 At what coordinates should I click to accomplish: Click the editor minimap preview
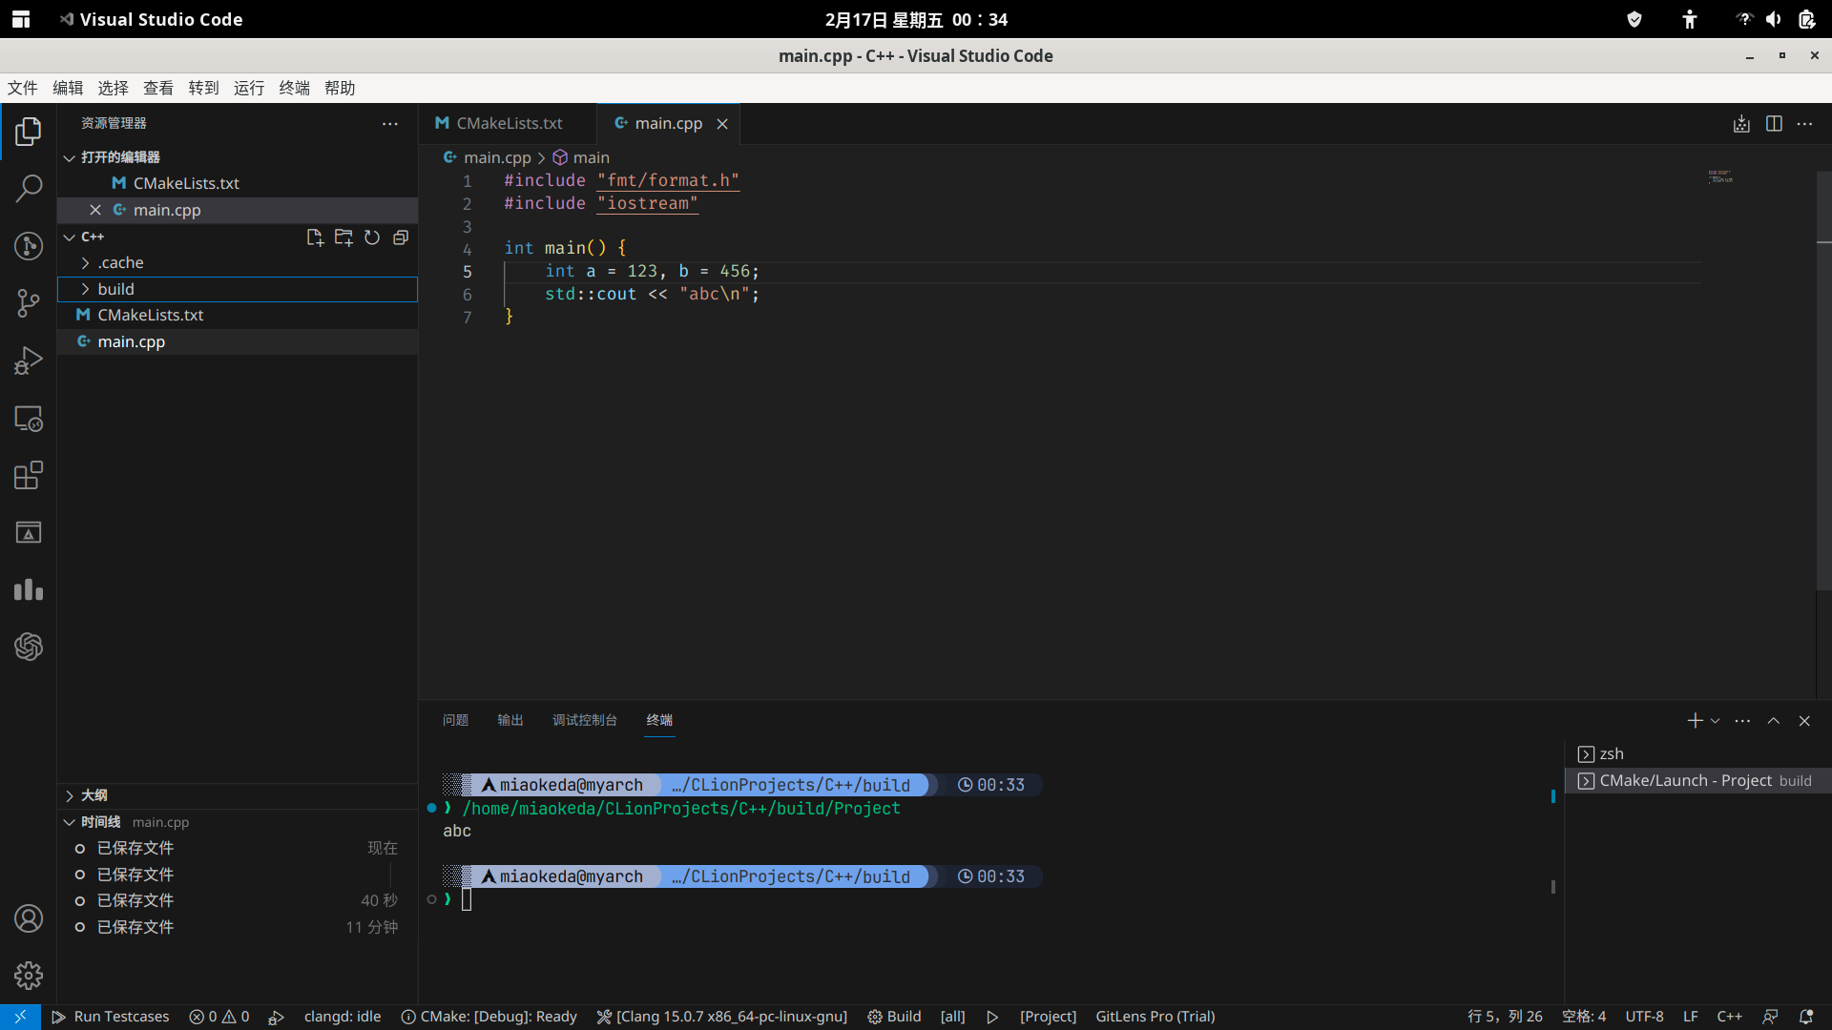coord(1720,177)
